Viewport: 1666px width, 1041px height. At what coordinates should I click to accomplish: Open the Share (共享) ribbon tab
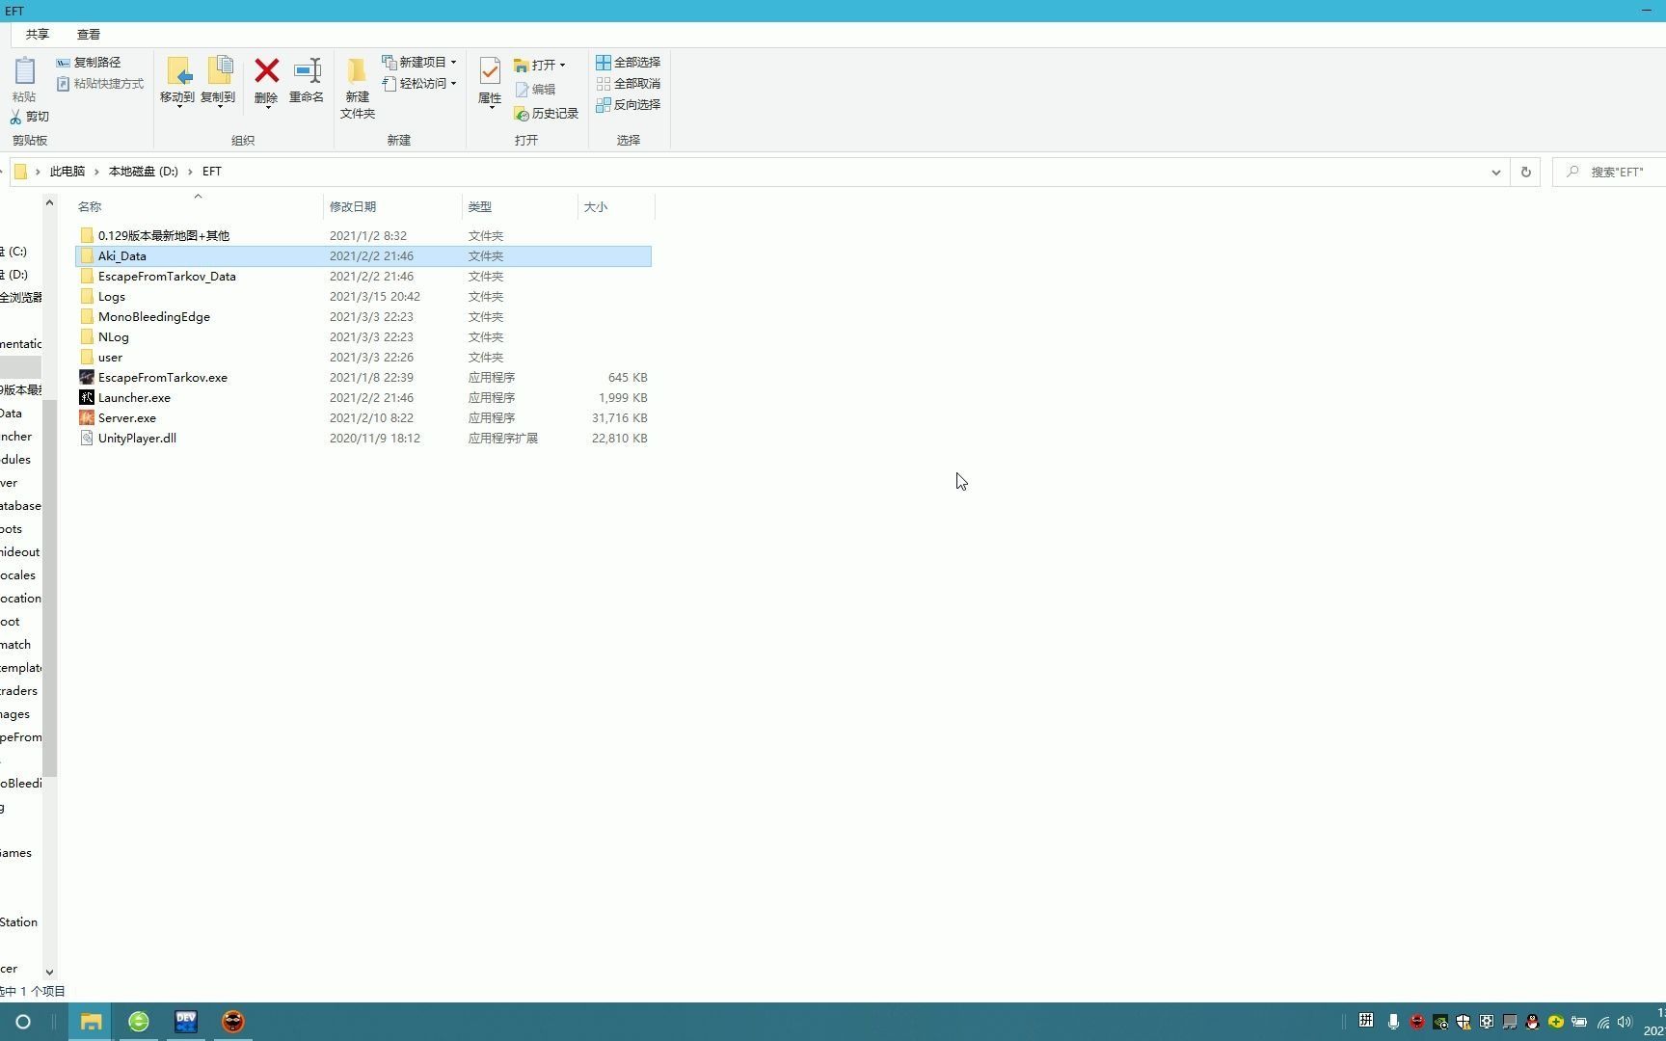click(38, 35)
